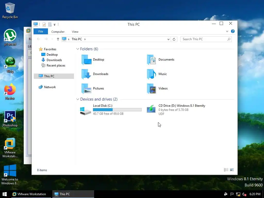
Task: Click the This PC title bar system icon
Action: (x=36, y=24)
